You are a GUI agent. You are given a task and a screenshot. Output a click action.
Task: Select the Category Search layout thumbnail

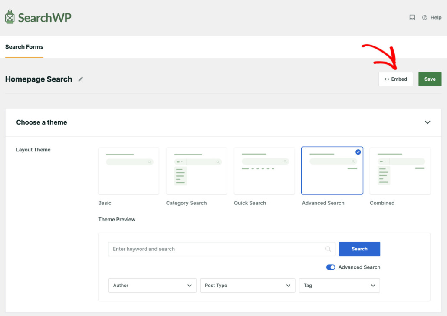[x=197, y=171]
